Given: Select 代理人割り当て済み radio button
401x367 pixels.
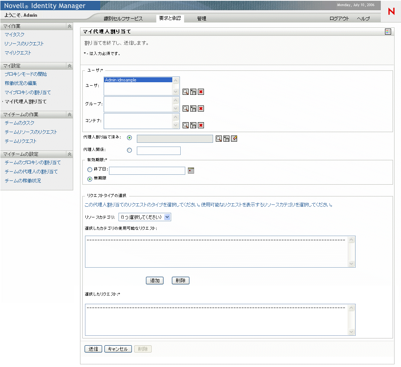Looking at the screenshot, I should click(x=129, y=138).
